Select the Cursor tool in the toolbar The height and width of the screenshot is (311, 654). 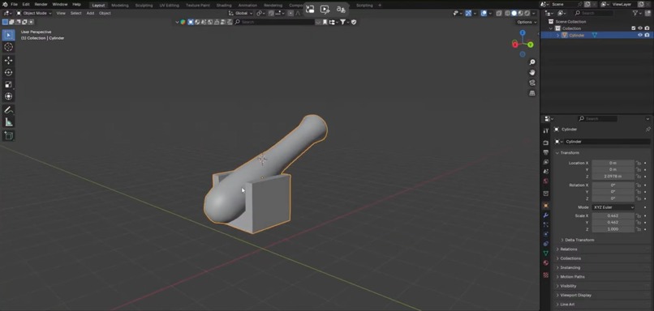pyautogui.click(x=8, y=47)
